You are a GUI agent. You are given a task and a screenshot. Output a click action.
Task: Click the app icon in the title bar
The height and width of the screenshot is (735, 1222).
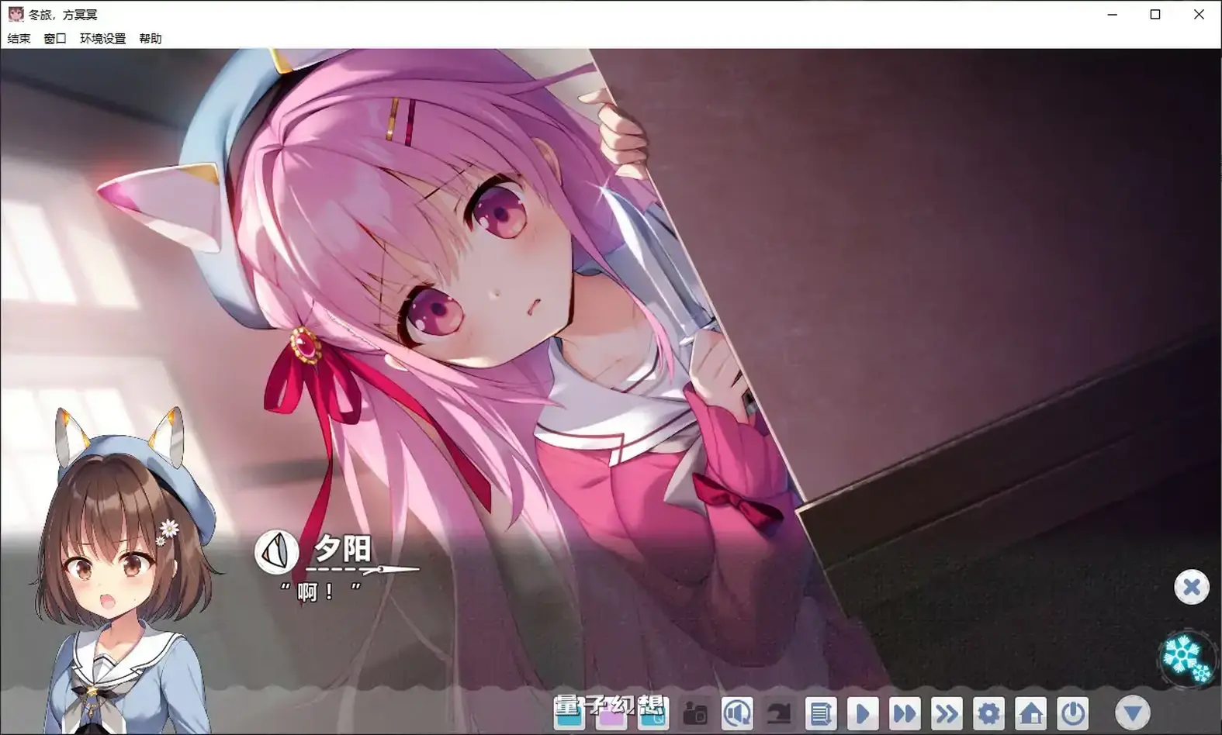click(x=15, y=14)
